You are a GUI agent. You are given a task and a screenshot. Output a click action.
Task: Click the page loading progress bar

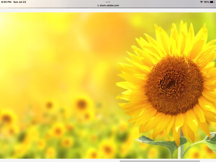tap(108, 8)
